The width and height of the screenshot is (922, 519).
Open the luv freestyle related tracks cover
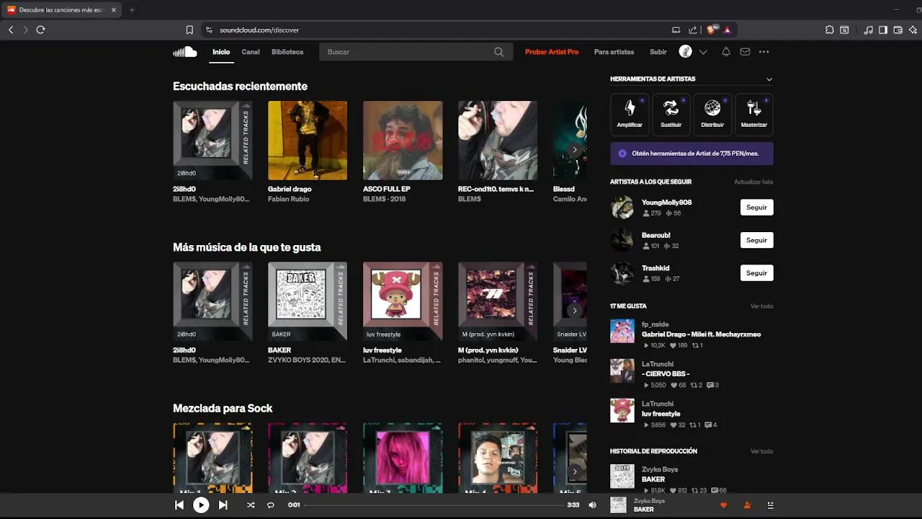(x=403, y=301)
